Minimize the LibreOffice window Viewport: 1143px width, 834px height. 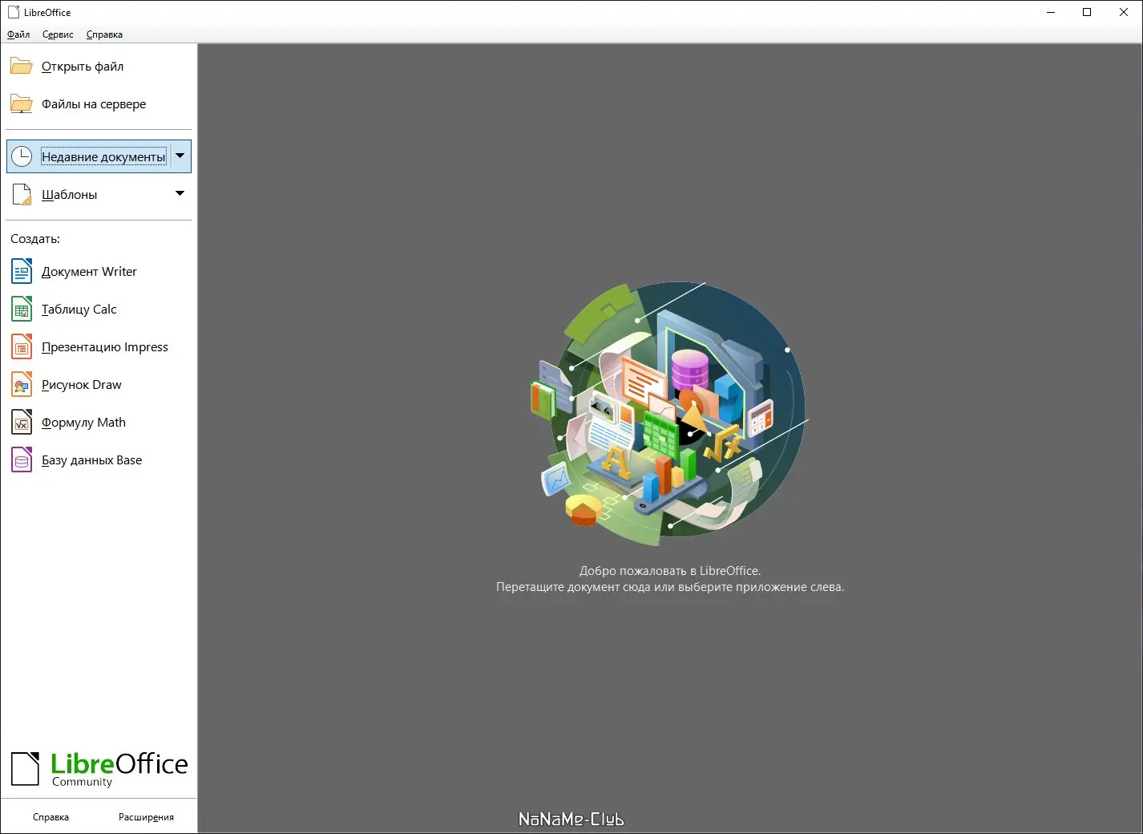(x=1051, y=12)
